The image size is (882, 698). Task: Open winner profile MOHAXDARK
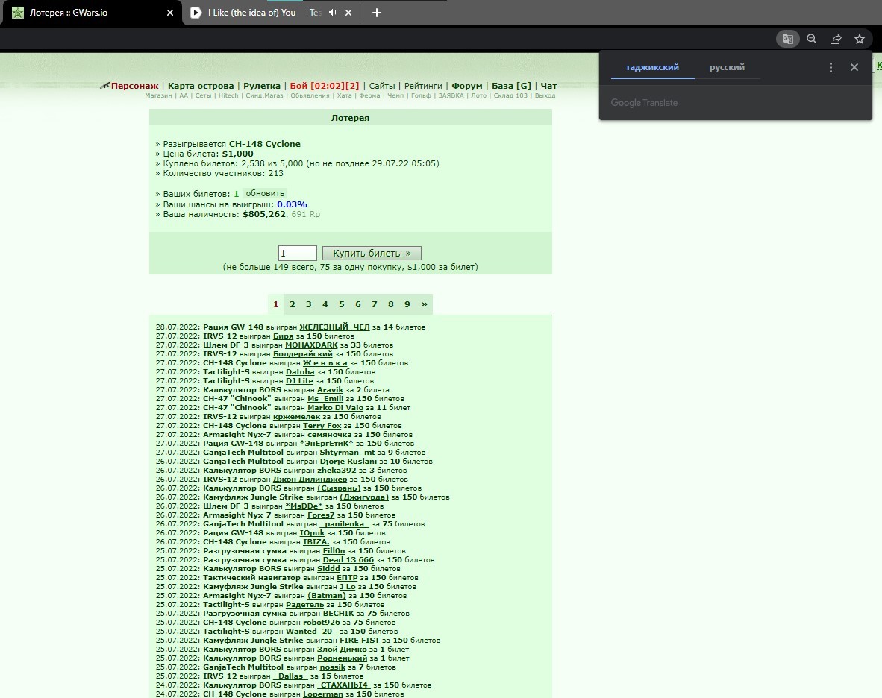click(x=312, y=345)
